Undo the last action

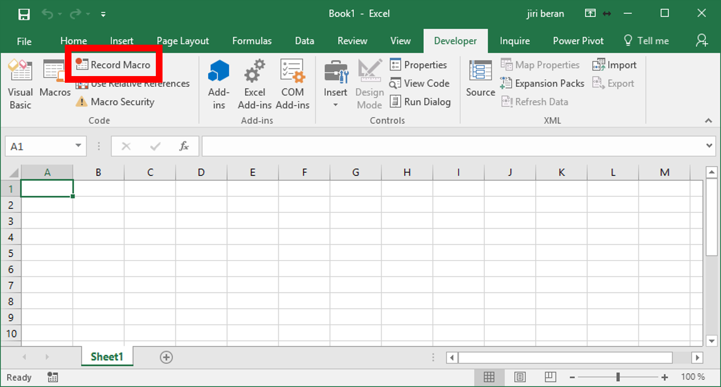[x=48, y=14]
